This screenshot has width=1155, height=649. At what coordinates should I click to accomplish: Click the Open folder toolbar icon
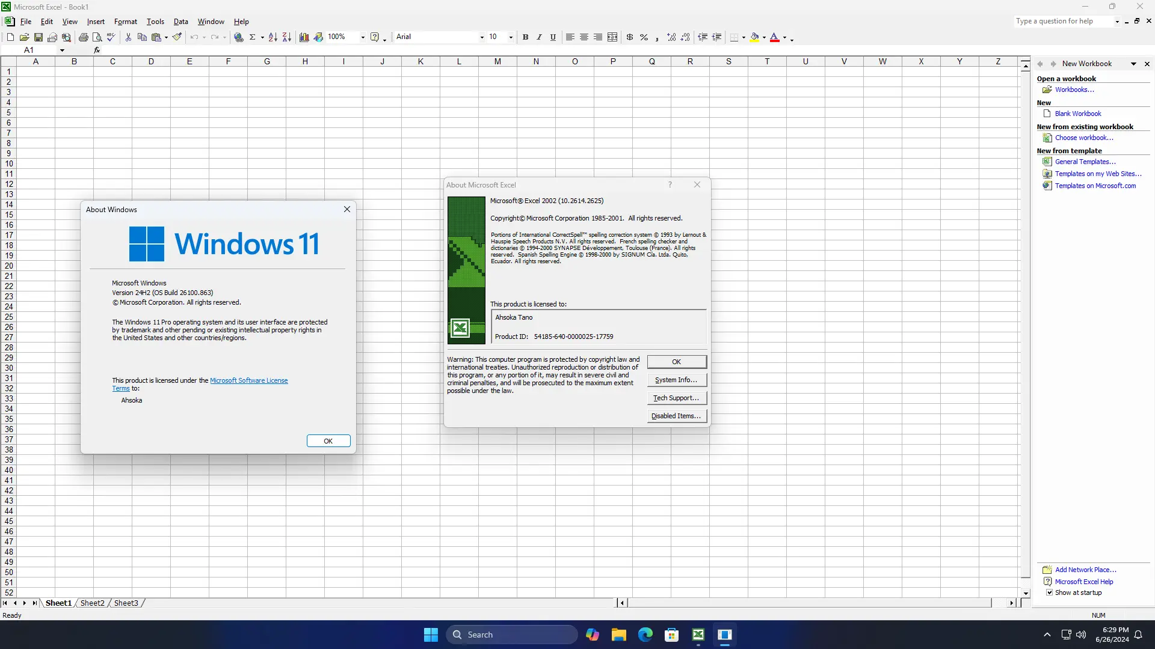click(24, 37)
